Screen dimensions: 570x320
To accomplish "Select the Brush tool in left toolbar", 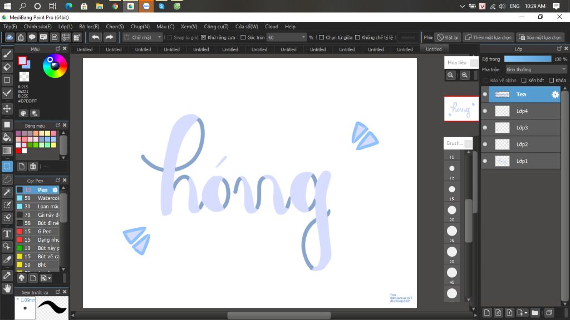I will pos(7,54).
